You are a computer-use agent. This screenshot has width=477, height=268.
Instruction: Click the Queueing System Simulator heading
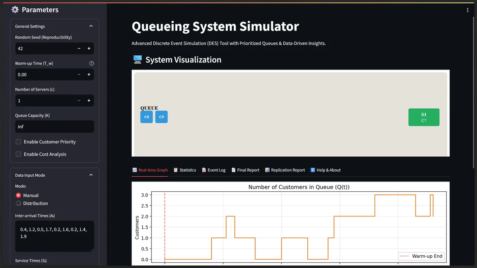215,26
